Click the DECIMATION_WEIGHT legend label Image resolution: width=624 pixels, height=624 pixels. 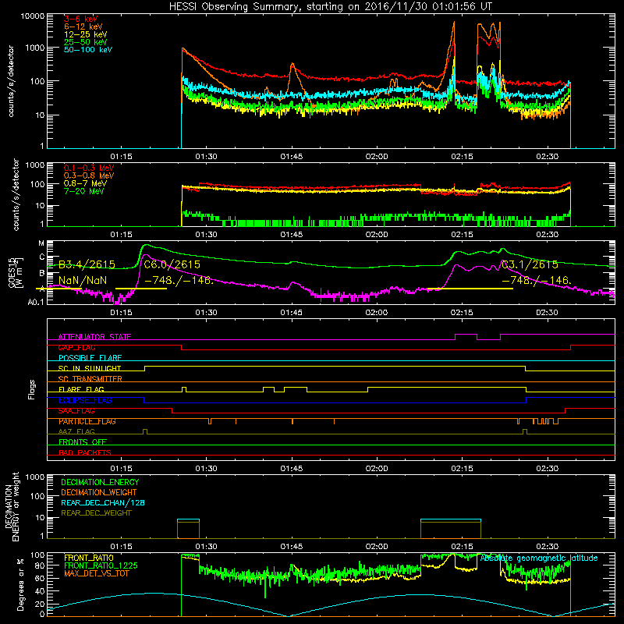99,492
